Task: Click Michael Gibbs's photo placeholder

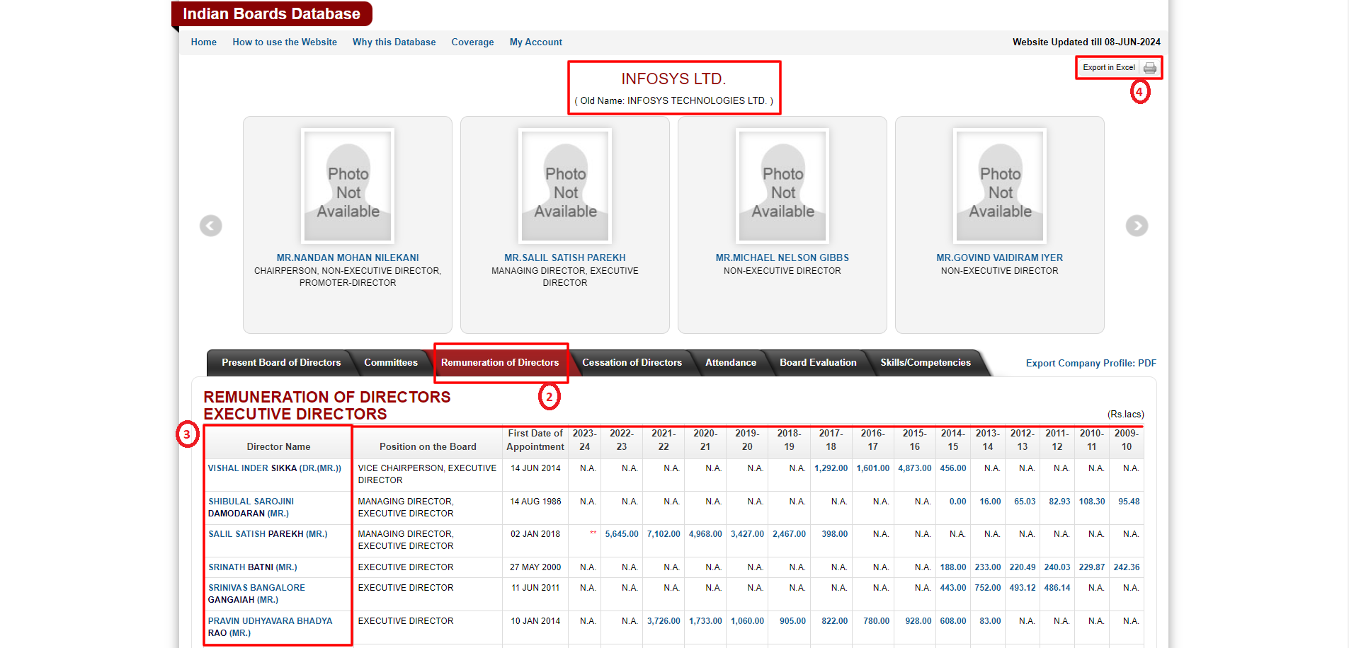Action: [782, 186]
